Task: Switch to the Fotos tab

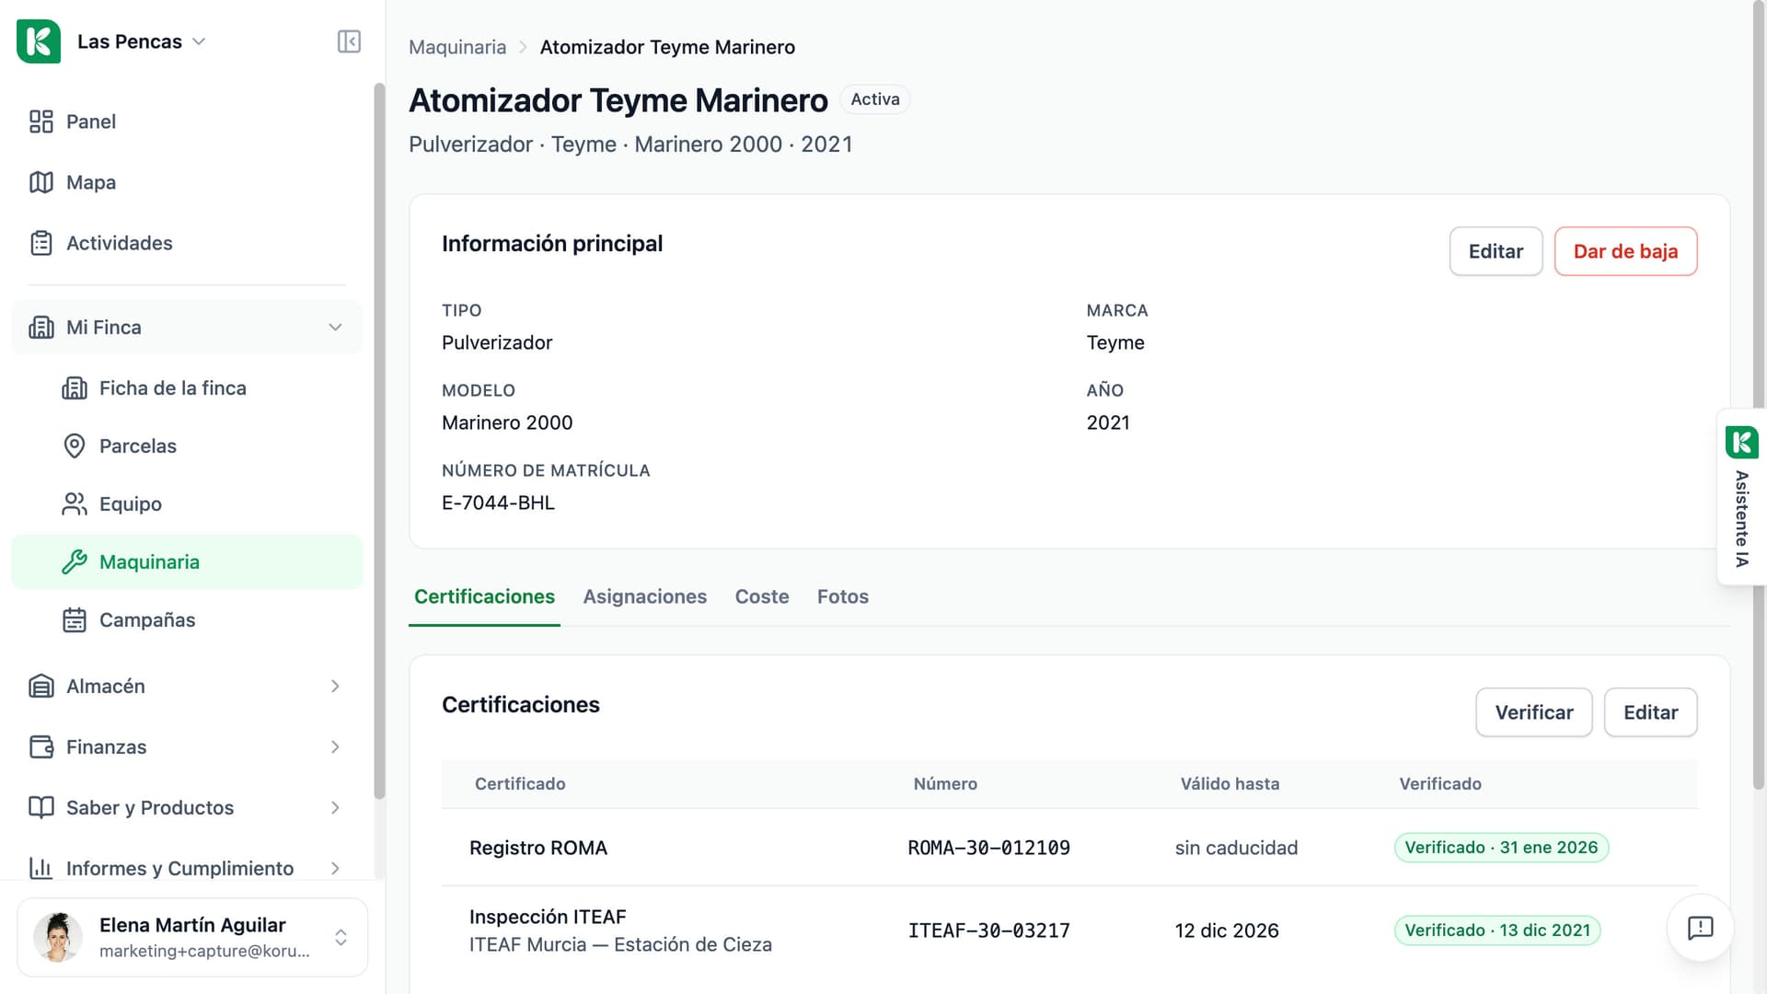Action: pos(843,597)
